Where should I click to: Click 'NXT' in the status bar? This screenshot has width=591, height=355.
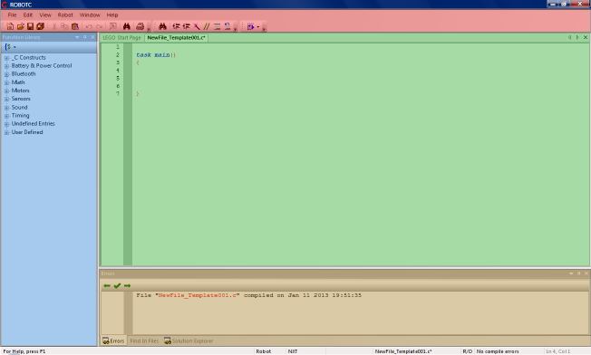[293, 351]
